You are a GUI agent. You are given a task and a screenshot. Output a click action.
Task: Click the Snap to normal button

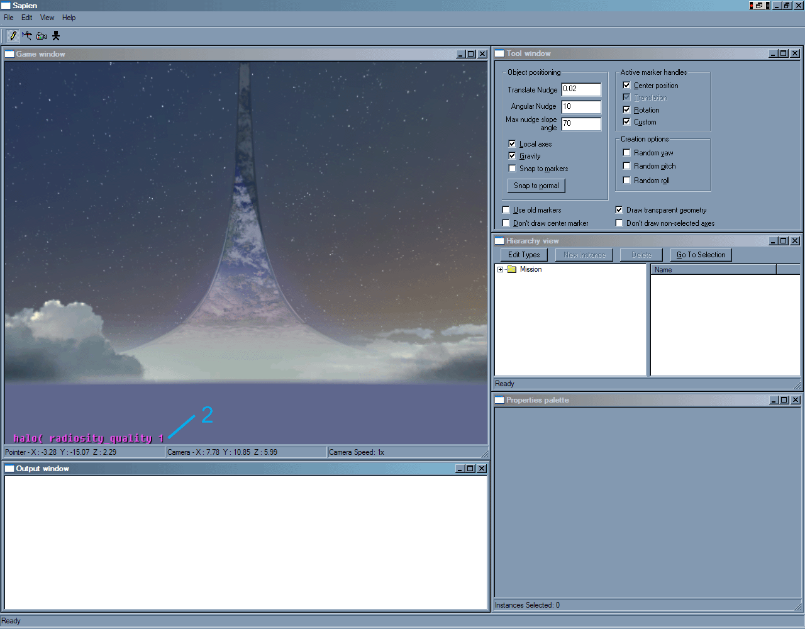pyautogui.click(x=536, y=186)
